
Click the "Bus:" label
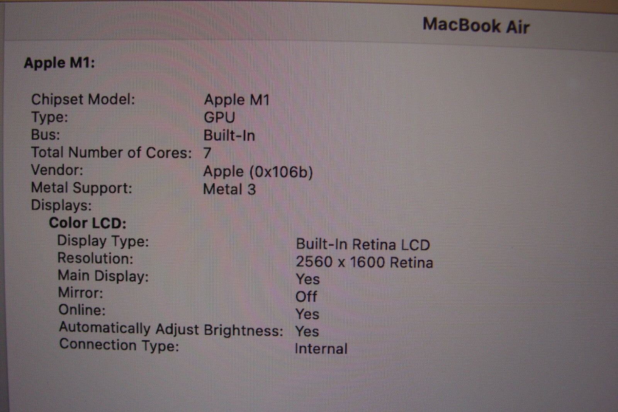(46, 134)
